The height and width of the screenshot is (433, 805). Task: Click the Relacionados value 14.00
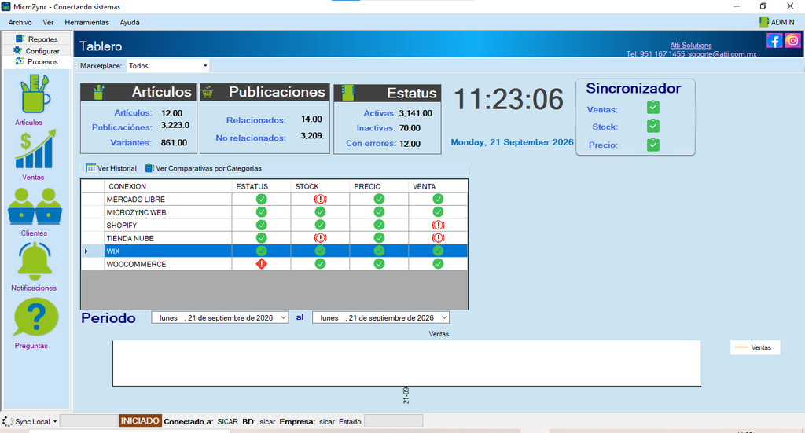pos(311,119)
